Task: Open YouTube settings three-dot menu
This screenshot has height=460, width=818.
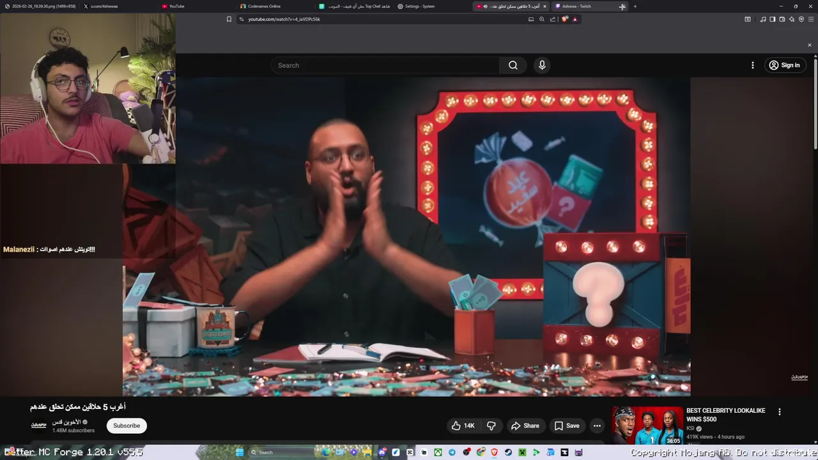Action: click(752, 65)
